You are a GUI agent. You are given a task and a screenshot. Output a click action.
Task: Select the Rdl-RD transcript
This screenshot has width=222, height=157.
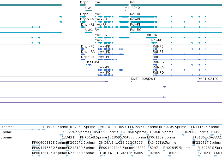click(187, 43)
